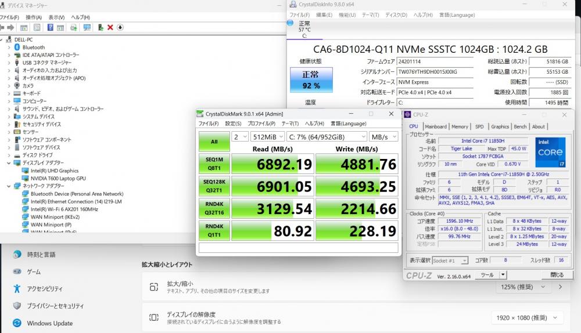Select Intel(R) Ethernet Connection (14) I219-LM
This screenshot has width=581, height=333.
(x=76, y=201)
